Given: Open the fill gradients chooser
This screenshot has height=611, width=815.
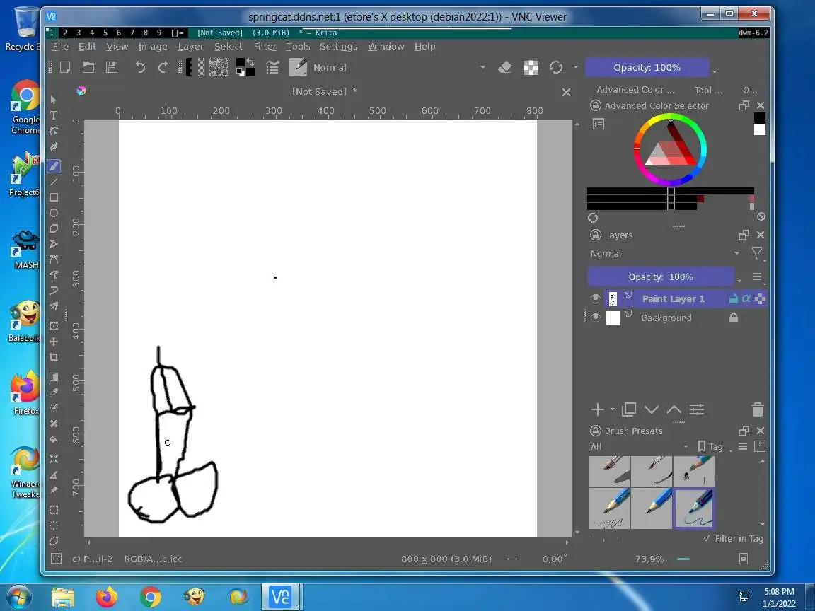Looking at the screenshot, I should click(195, 67).
